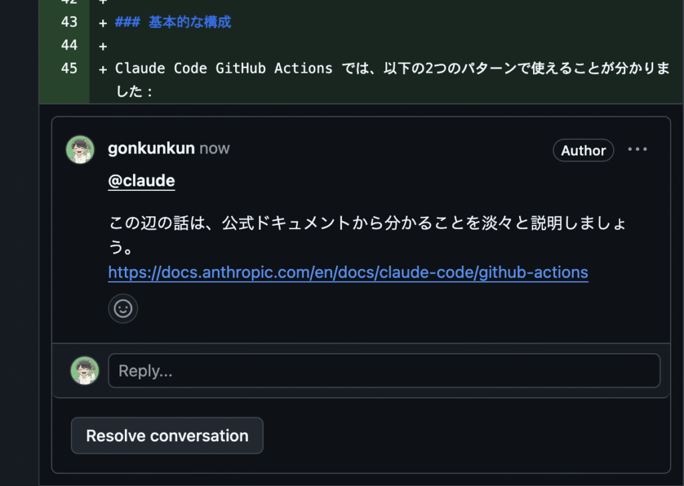The height and width of the screenshot is (486, 684).
Task: Click the '### 基本的な構成' heading line
Action: pyautogui.click(x=173, y=22)
